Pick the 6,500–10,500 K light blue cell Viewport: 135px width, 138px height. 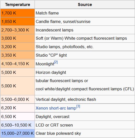(18, 125)
